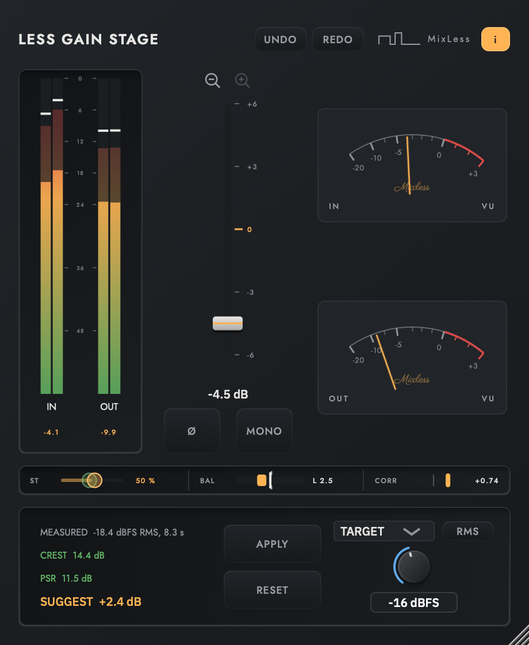Click the IN peak value -4.1
This screenshot has width=529, height=645.
click(x=51, y=432)
